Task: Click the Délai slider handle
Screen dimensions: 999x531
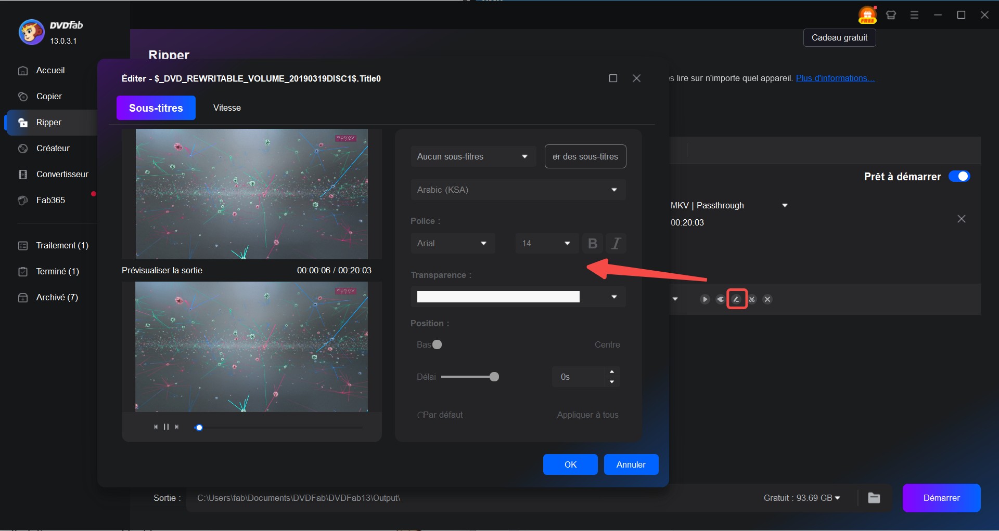Action: (x=494, y=377)
